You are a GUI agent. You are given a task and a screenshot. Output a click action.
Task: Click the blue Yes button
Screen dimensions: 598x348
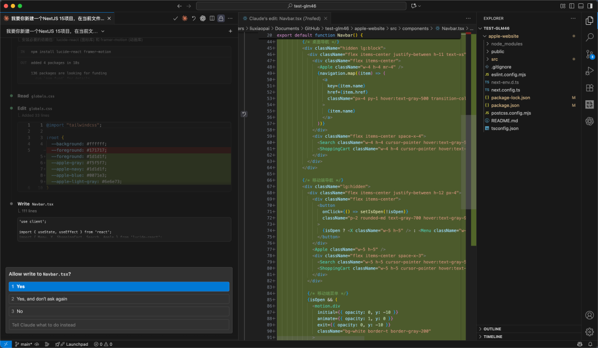[x=119, y=287]
